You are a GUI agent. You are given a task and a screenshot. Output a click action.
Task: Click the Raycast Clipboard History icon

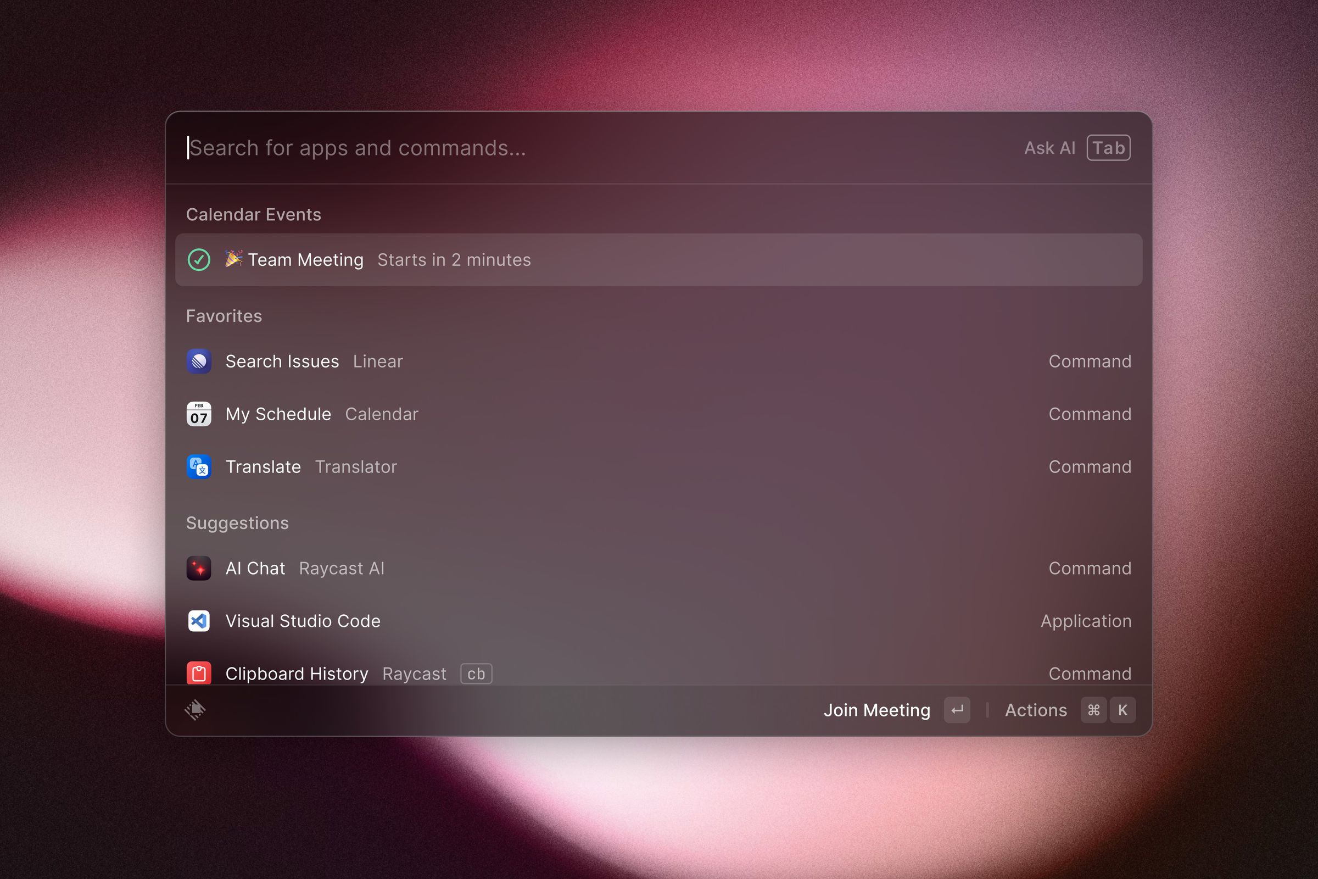[201, 673]
